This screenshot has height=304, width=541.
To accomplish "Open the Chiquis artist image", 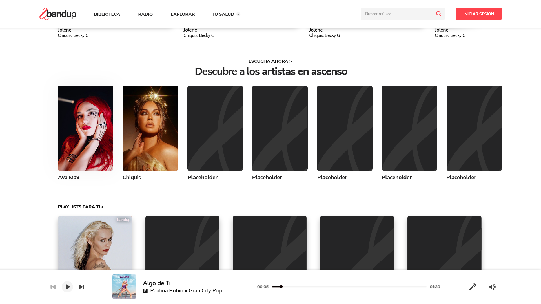I will coord(150,128).
